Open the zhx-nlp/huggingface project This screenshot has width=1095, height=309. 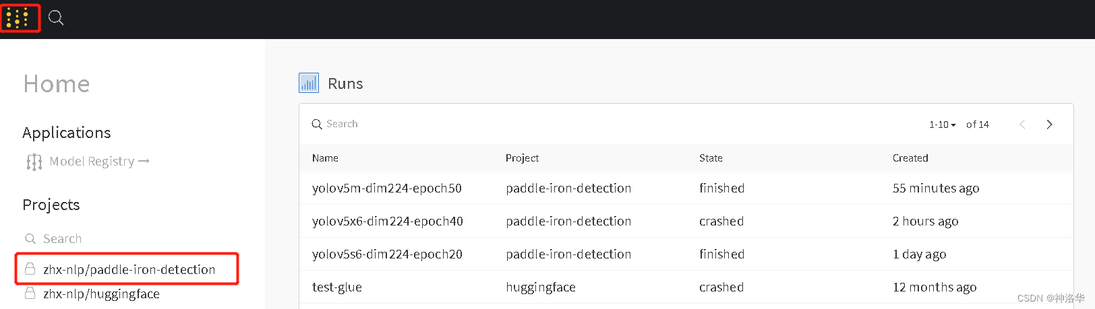101,294
